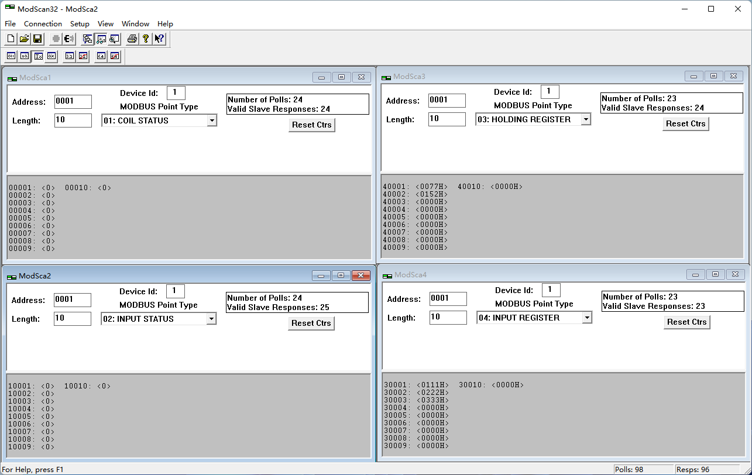Viewport: 752px width, 475px height.
Task: Click Reset Ctrs in ModSca3 window
Action: 686,123
